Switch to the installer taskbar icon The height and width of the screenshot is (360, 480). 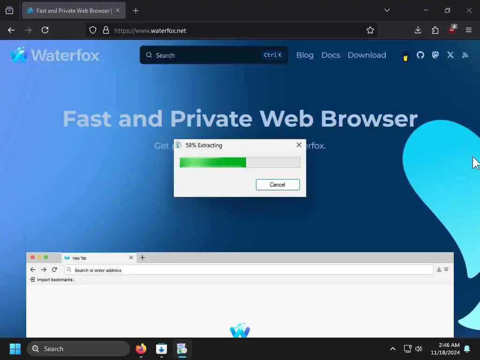click(x=182, y=349)
